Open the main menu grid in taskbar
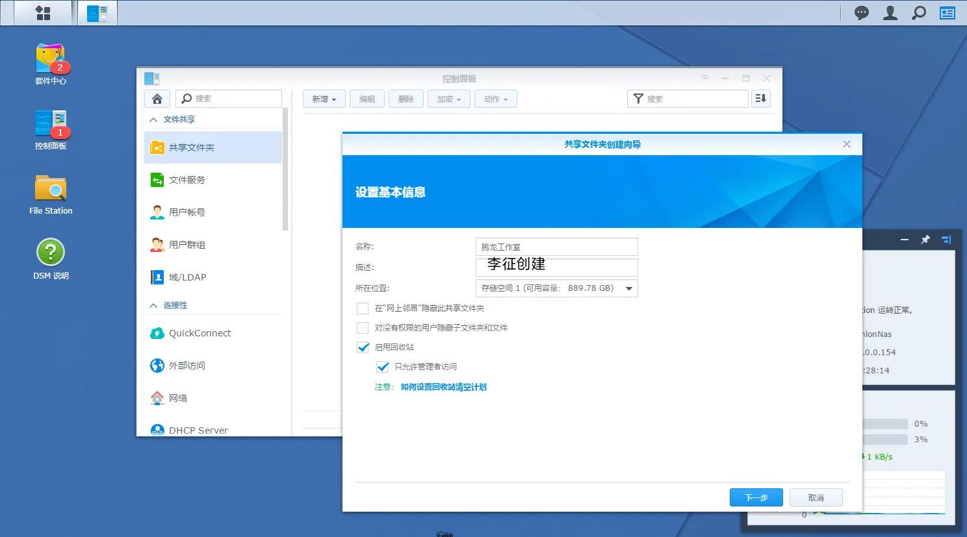967x537 pixels. [x=42, y=12]
